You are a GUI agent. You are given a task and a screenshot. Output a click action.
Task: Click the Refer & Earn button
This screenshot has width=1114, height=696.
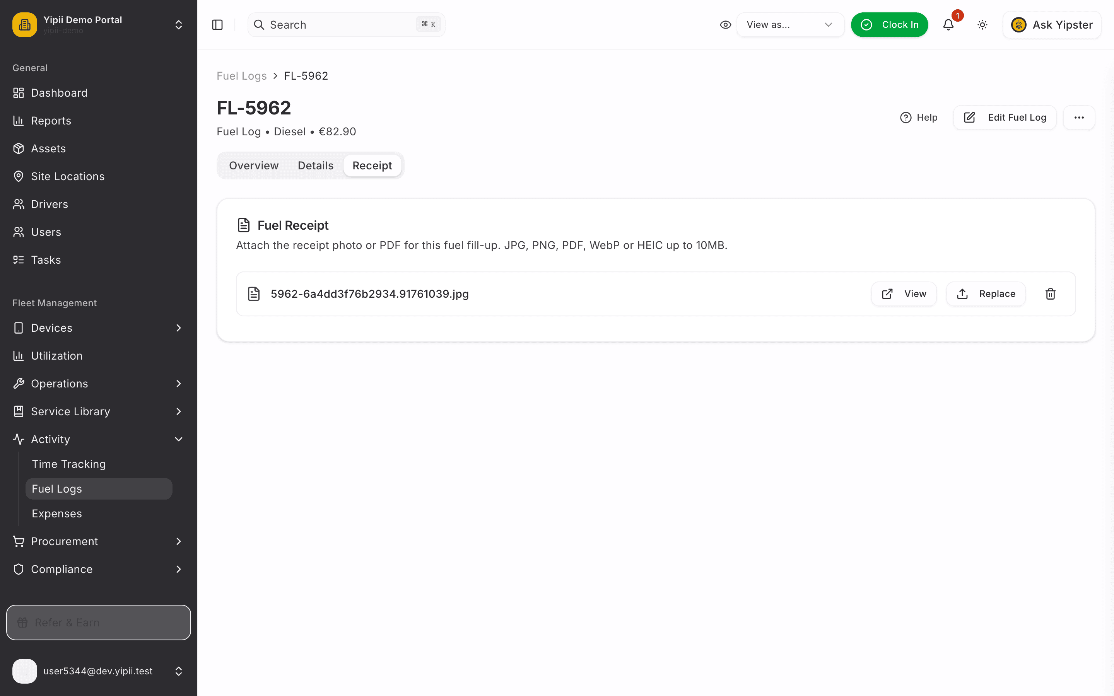click(99, 623)
